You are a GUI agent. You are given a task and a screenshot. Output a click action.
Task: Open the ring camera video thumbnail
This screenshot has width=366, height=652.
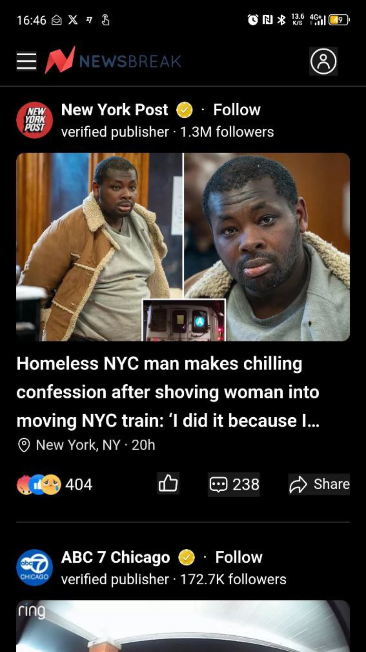click(183, 626)
